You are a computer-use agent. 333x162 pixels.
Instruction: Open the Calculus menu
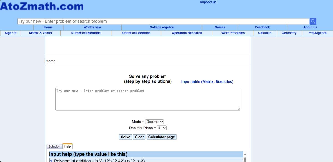(x=264, y=33)
